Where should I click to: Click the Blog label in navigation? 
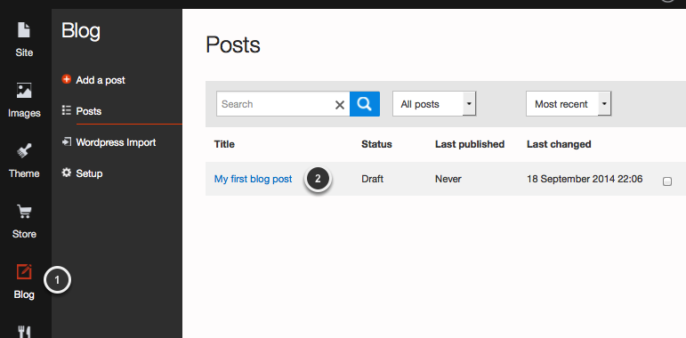(x=24, y=294)
